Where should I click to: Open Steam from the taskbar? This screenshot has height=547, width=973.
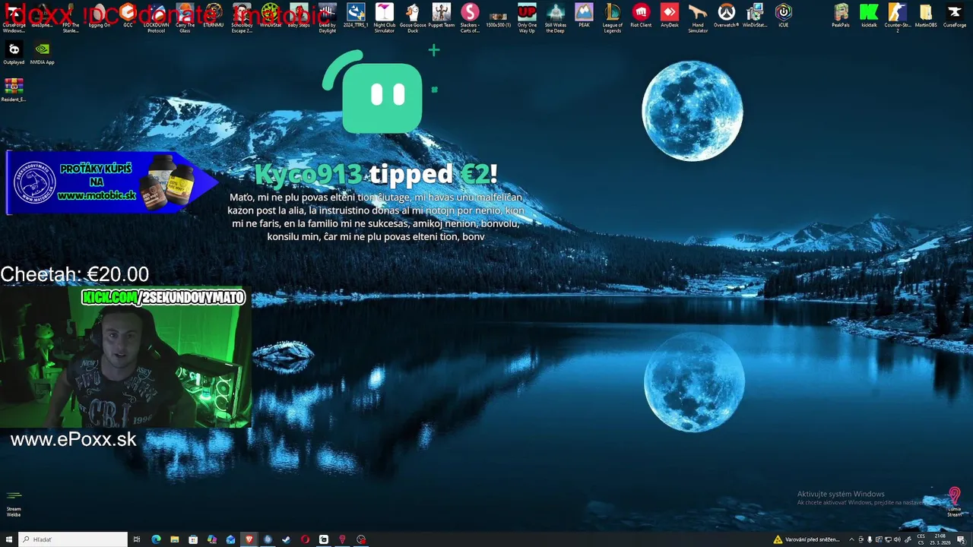tap(287, 539)
